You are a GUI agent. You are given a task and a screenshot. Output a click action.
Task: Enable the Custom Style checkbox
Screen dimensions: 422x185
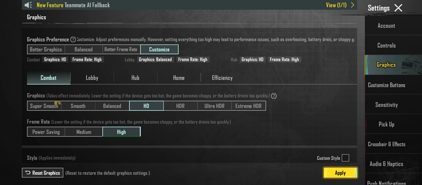(x=345, y=158)
